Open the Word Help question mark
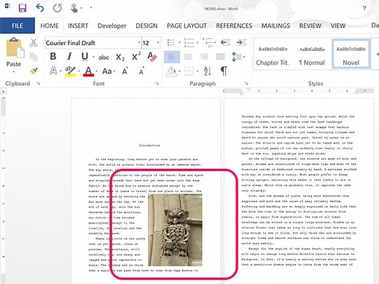Viewport: 379px width, 284px height. click(364, 8)
